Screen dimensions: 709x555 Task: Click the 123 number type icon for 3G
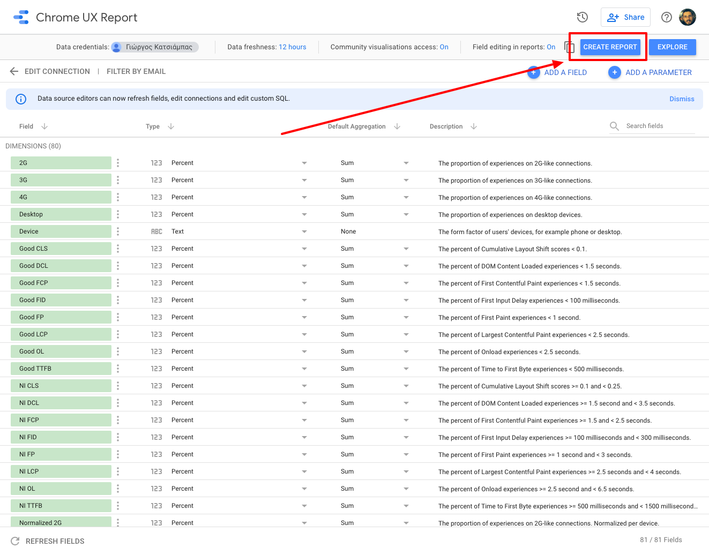[156, 180]
